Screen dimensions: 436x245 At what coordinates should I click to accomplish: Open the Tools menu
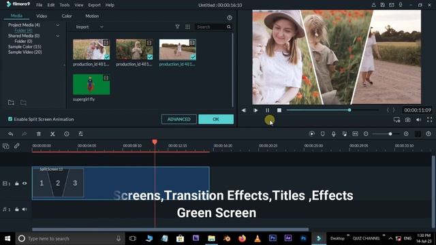(65, 5)
